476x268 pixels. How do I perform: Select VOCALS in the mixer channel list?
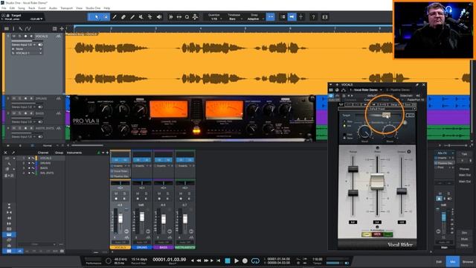tap(45, 159)
